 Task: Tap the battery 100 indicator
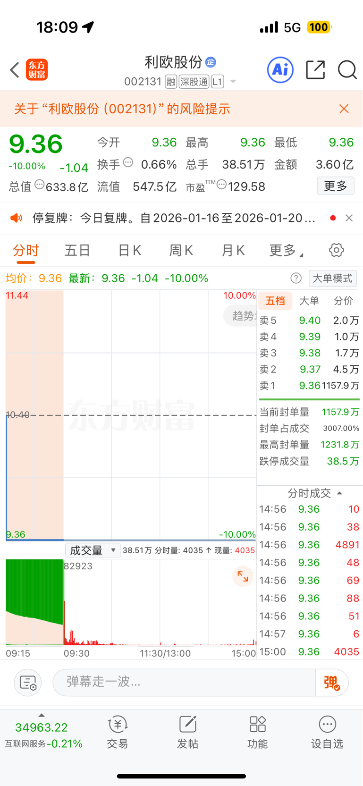coord(319,27)
